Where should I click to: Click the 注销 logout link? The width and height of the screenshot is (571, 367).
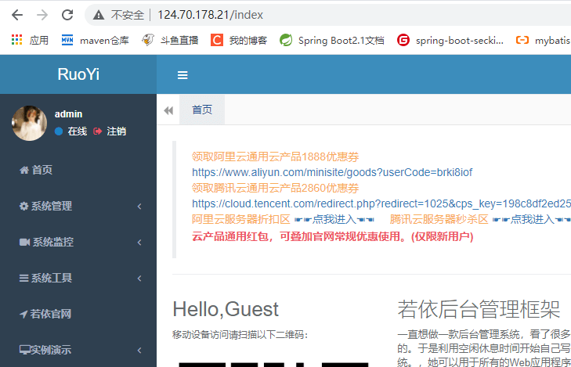[116, 131]
